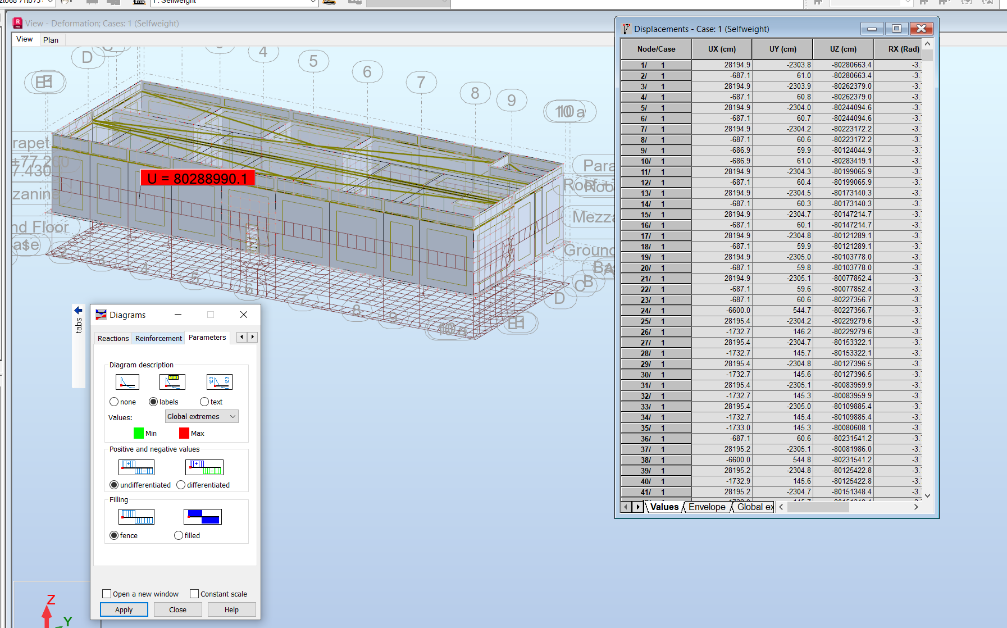Check the Constant scale checkbox
This screenshot has width=1007, height=628.
[194, 593]
